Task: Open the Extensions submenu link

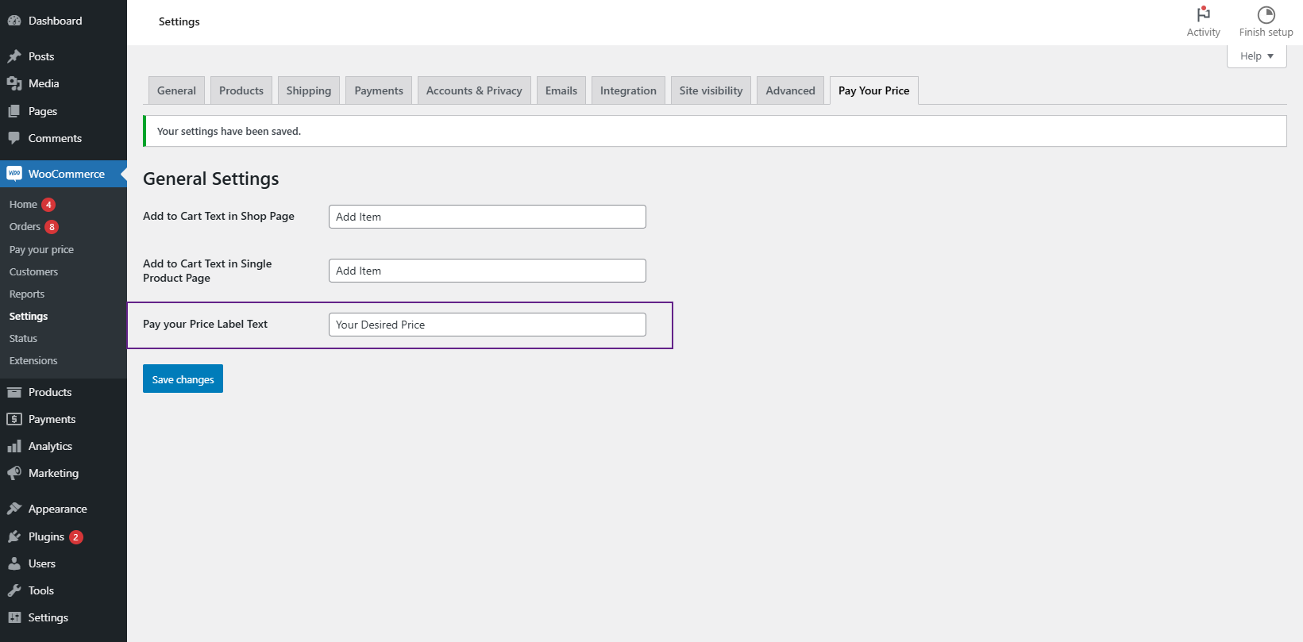Action: pyautogui.click(x=33, y=360)
